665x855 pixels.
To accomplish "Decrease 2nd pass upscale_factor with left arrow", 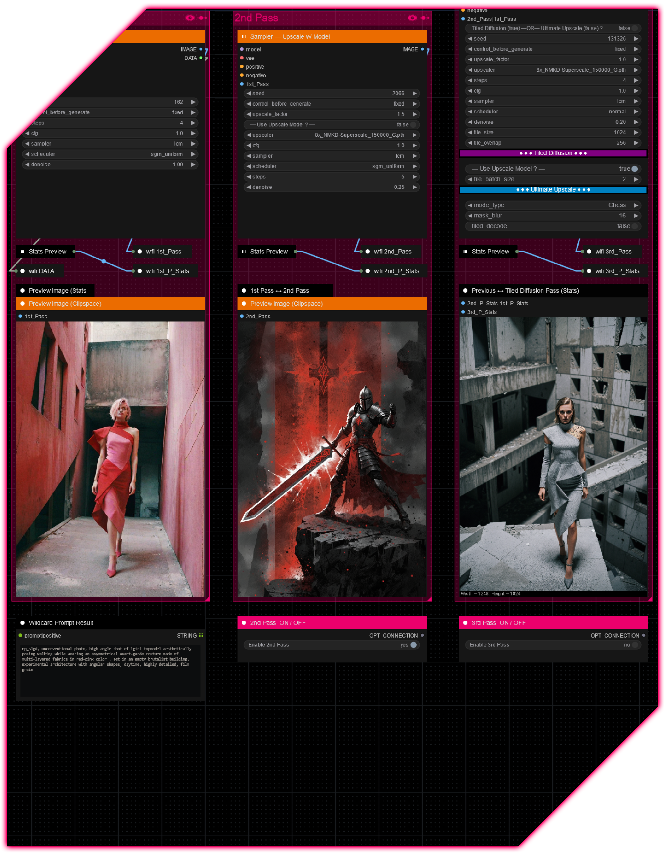I will click(x=249, y=114).
